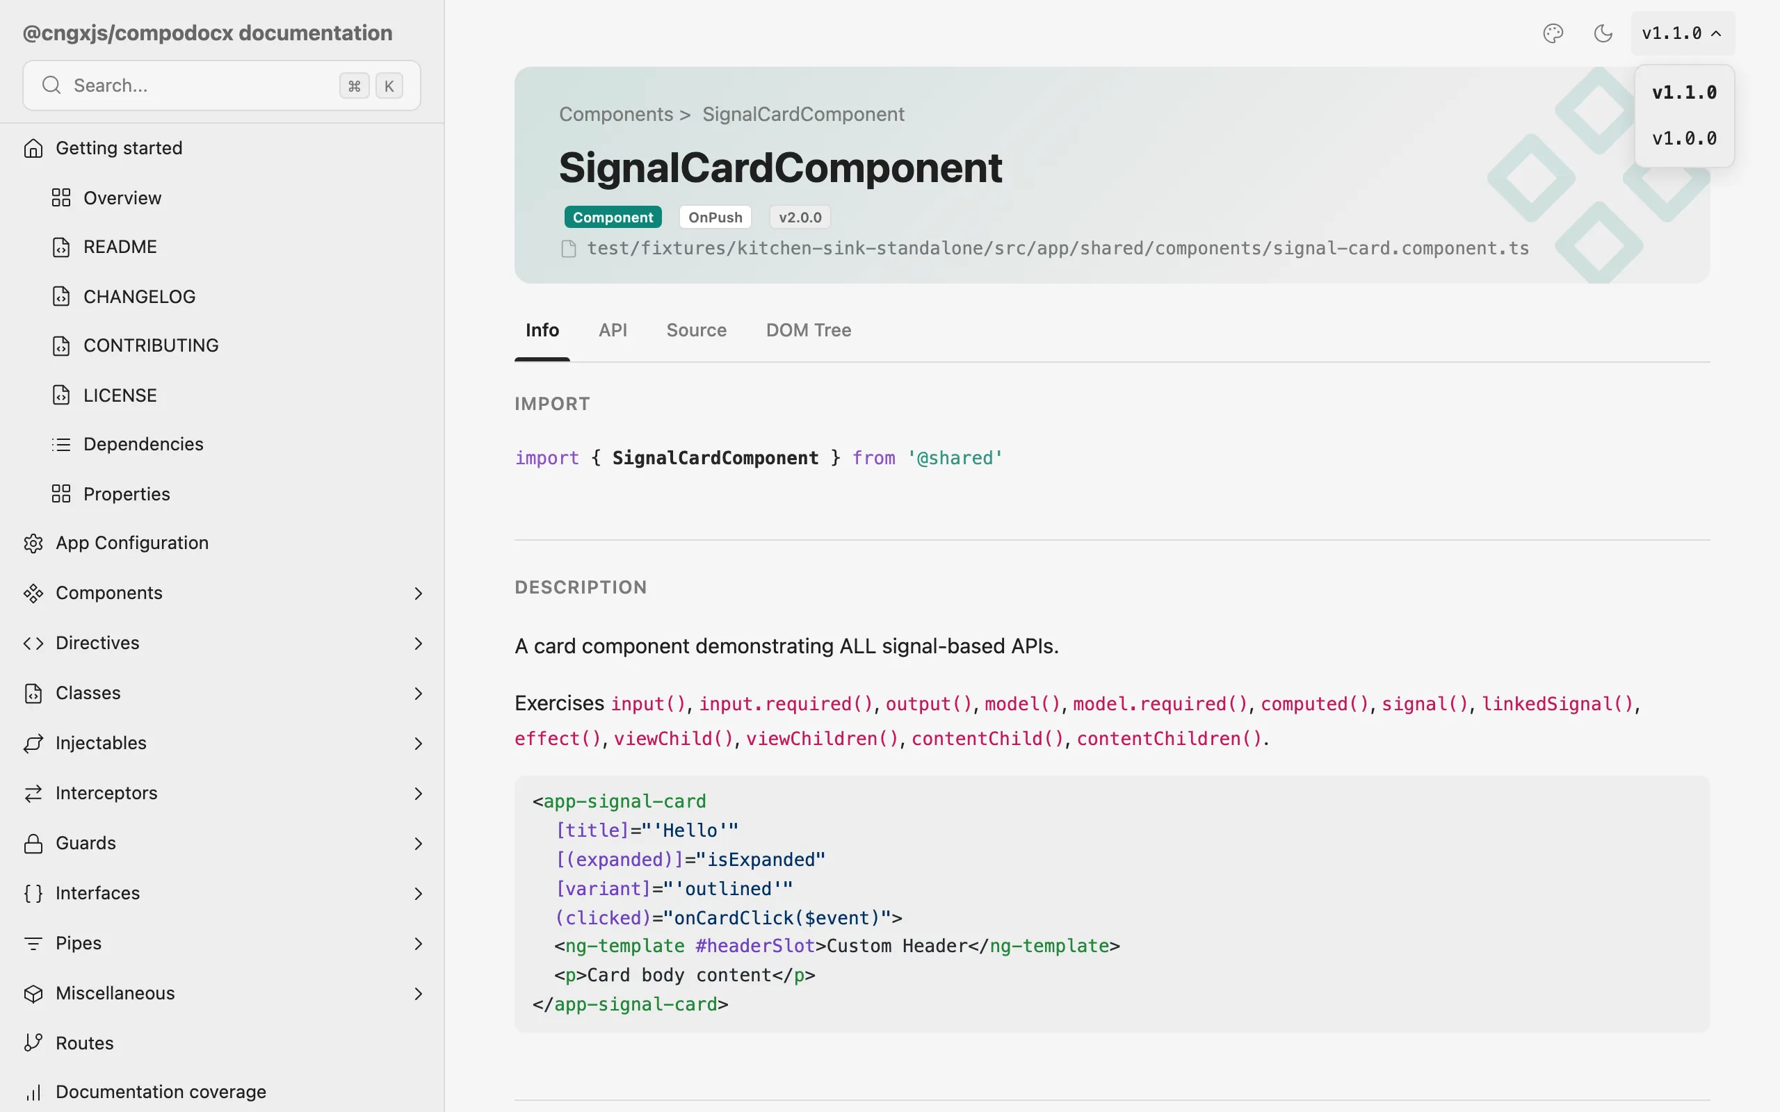Select v1.0.0 from version menu
Screen dimensions: 1780x1112
(x=1683, y=138)
